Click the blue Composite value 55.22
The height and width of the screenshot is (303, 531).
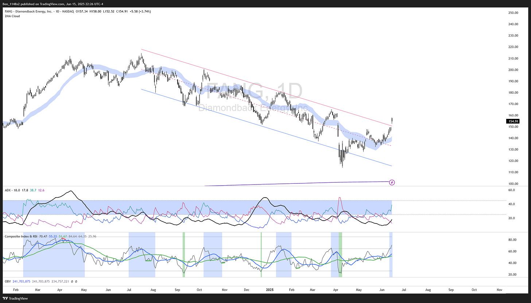click(53, 236)
